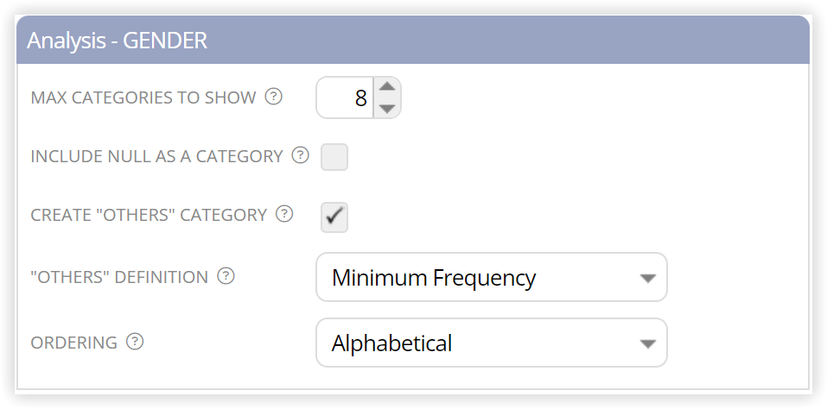Open the Alphabetical ordering dropdown
Image resolution: width=827 pixels, height=409 pixels.
click(x=492, y=343)
